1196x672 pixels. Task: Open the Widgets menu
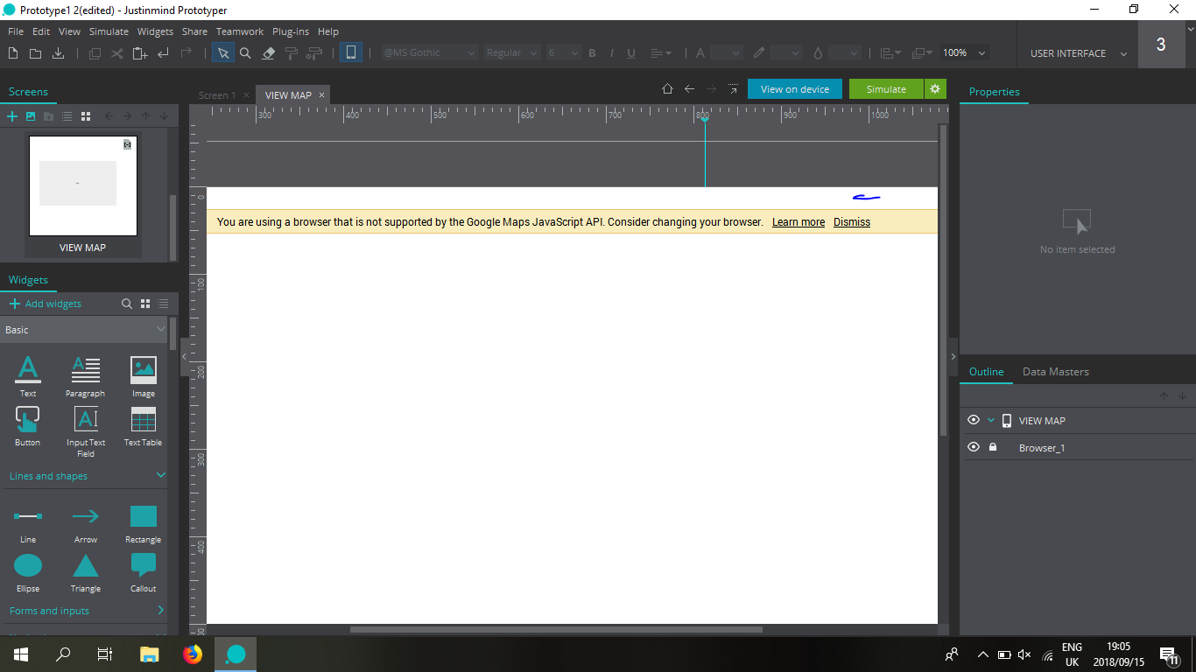156,31
